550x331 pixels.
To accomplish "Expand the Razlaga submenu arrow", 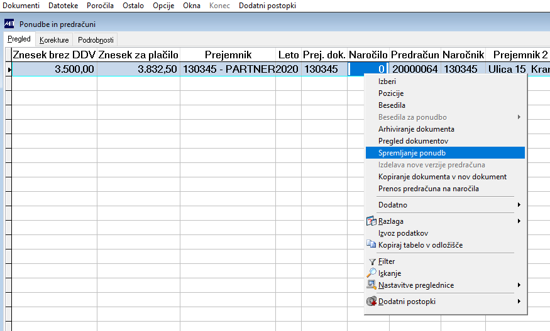I will point(519,221).
